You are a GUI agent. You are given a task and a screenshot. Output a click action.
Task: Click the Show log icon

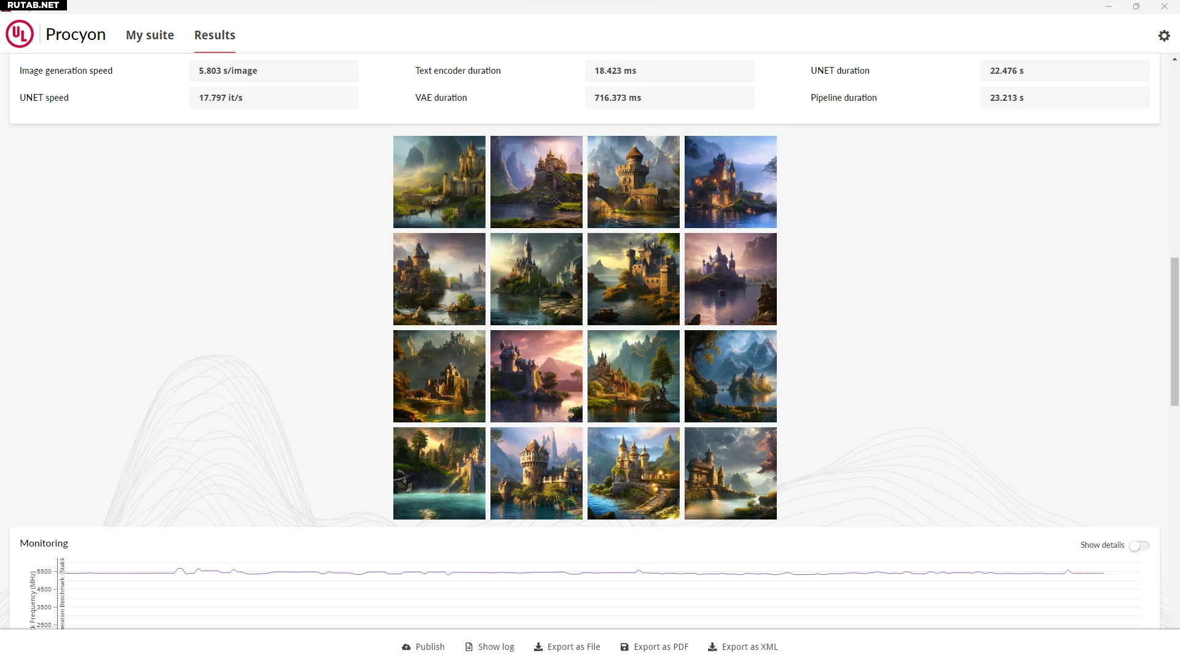pos(468,646)
